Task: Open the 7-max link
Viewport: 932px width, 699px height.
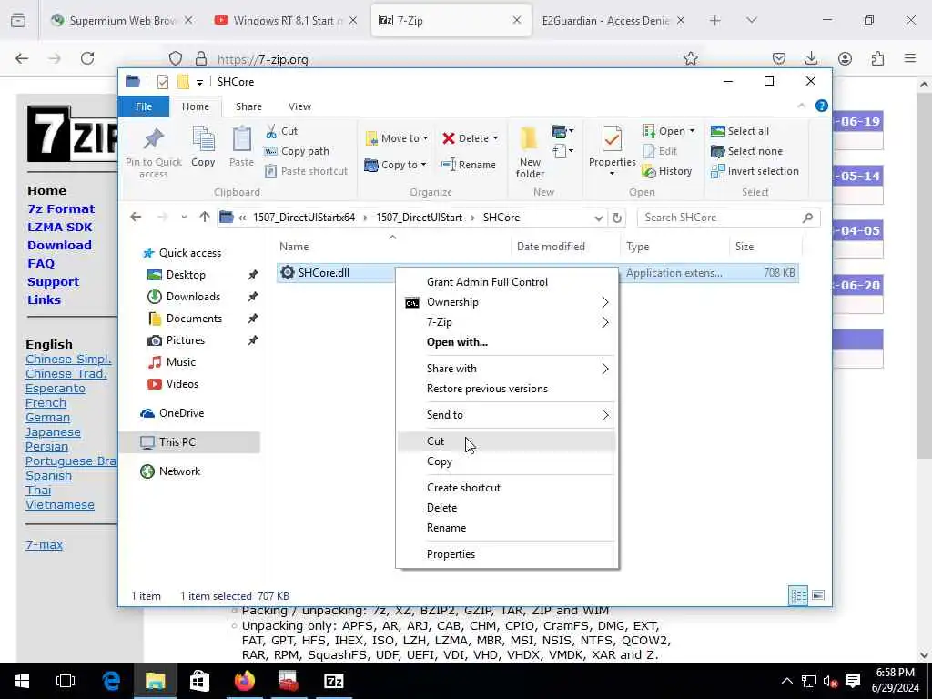Action: pyautogui.click(x=44, y=544)
